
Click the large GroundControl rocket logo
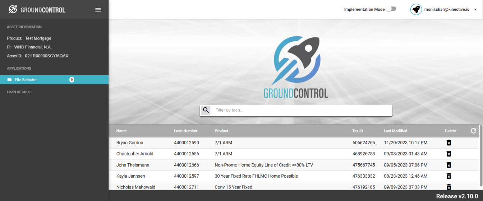tap(296, 67)
